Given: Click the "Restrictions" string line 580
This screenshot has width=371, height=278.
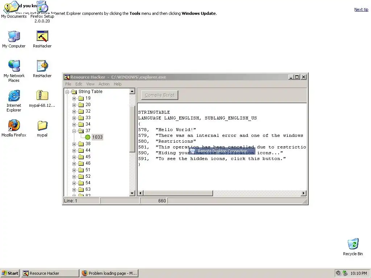Looking at the screenshot, I should [167, 142].
